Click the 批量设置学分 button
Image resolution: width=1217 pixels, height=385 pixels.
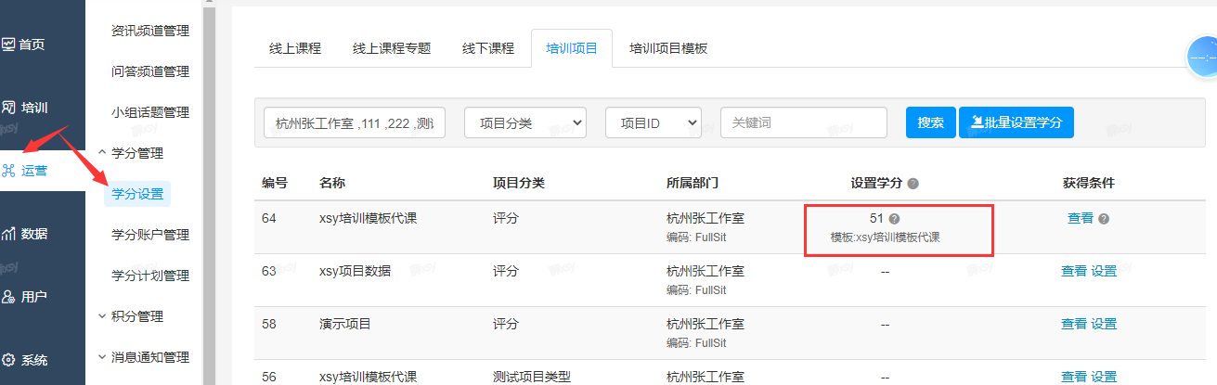pos(1016,122)
